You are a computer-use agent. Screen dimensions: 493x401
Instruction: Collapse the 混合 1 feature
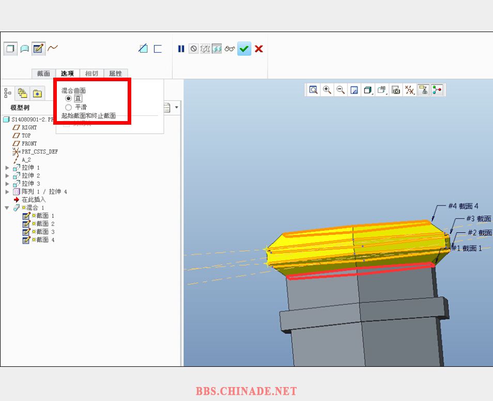[x=7, y=207]
